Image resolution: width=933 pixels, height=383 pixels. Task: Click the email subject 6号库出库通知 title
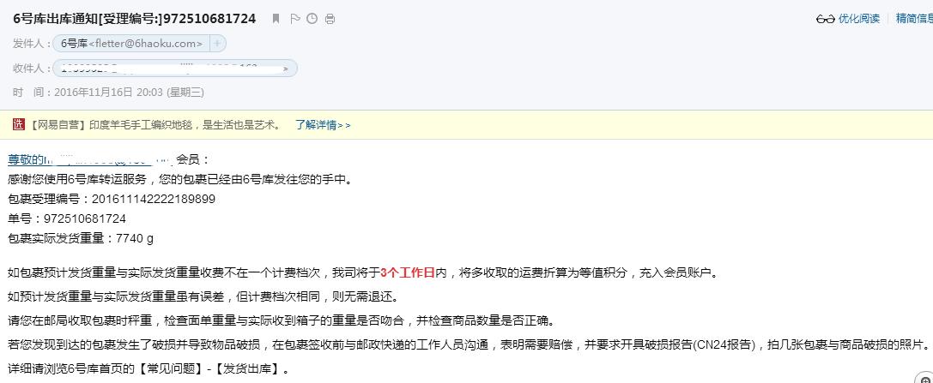[135, 18]
